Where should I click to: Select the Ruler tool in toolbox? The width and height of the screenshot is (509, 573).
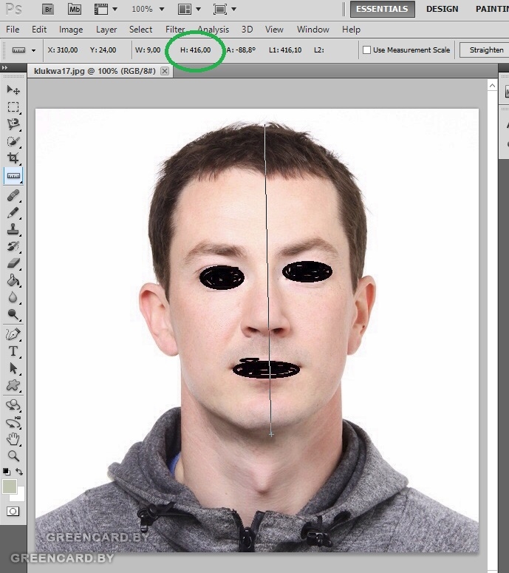[13, 176]
